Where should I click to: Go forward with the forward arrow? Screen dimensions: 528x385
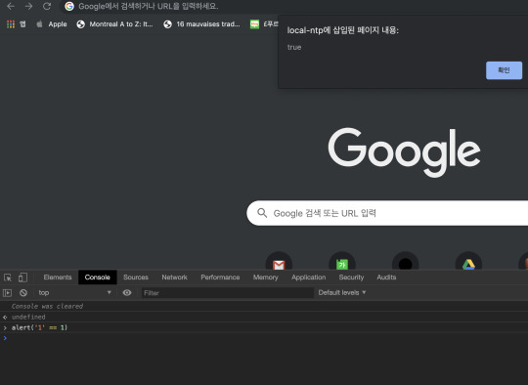pos(28,6)
